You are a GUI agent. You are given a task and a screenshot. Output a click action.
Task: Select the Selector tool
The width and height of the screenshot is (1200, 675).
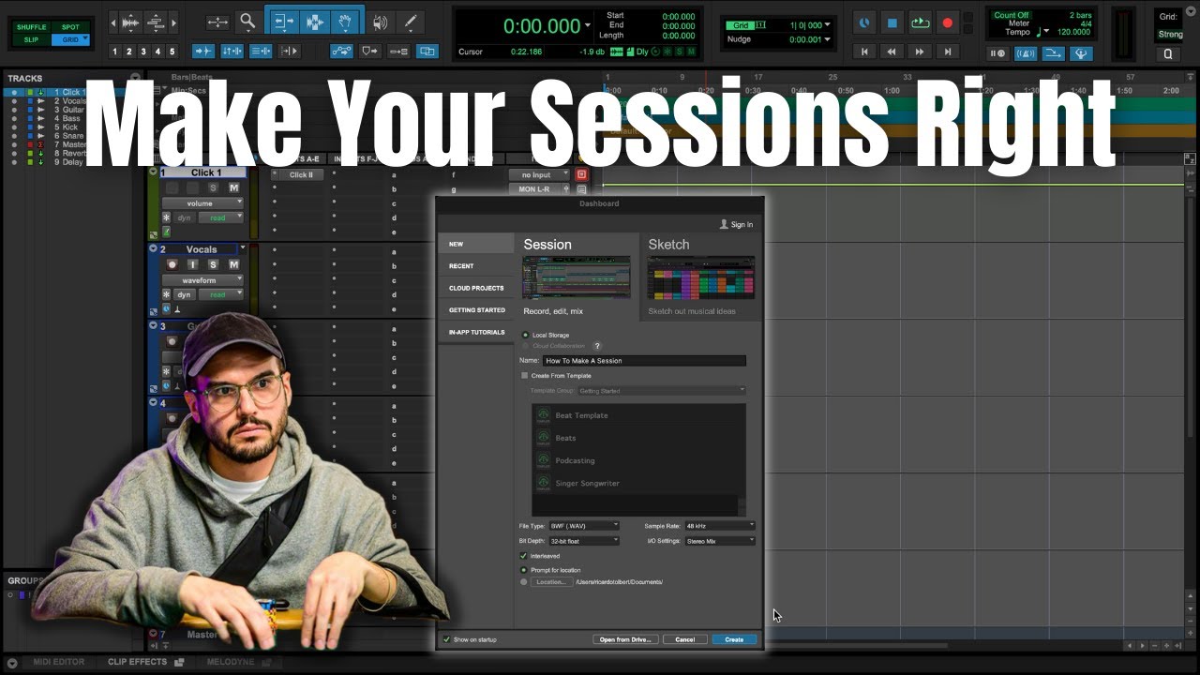(315, 22)
